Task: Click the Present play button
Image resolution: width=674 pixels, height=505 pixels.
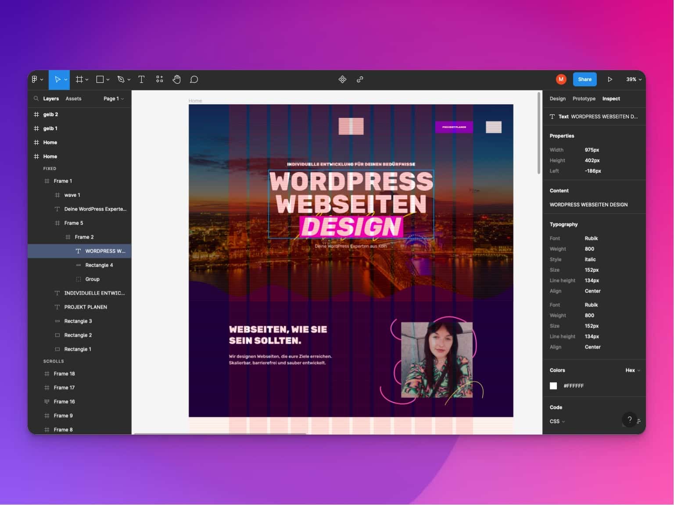Action: point(609,79)
